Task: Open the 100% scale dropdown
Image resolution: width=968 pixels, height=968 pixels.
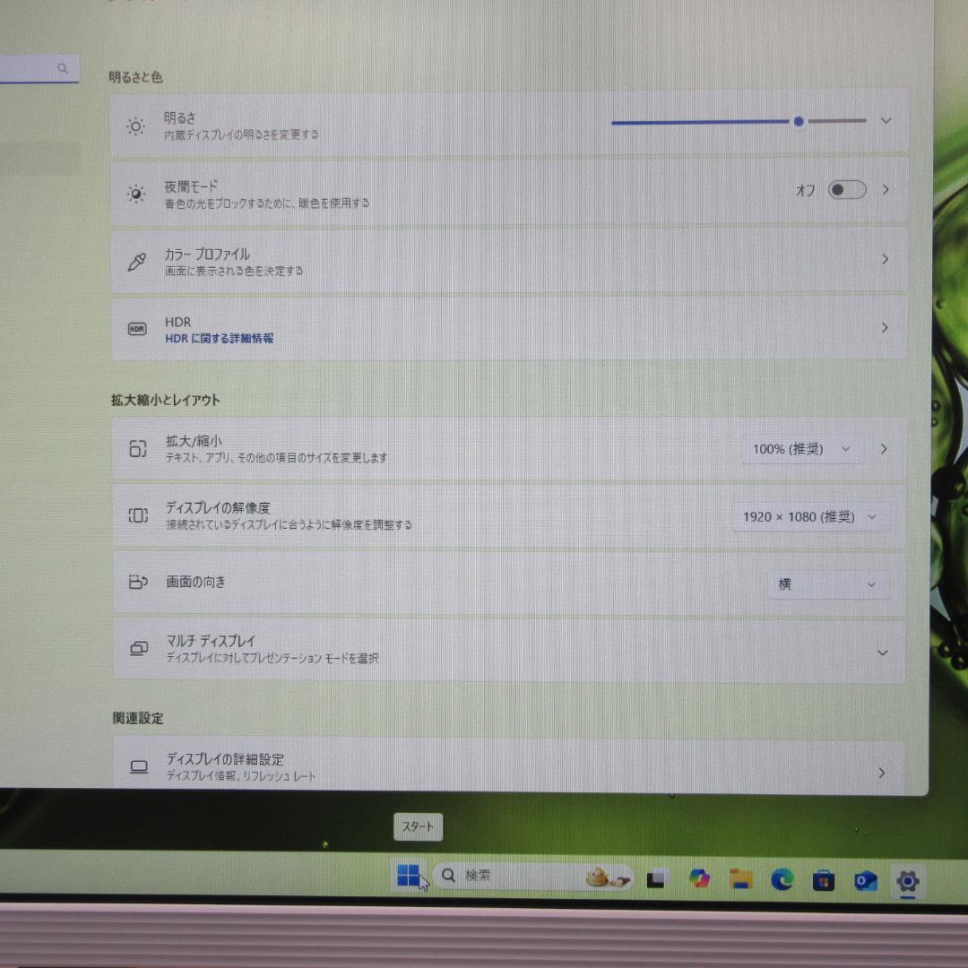Action: pos(800,448)
